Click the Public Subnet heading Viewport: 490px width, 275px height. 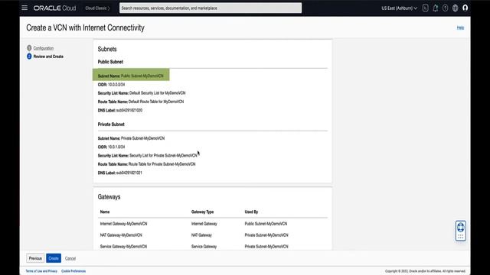[110, 62]
